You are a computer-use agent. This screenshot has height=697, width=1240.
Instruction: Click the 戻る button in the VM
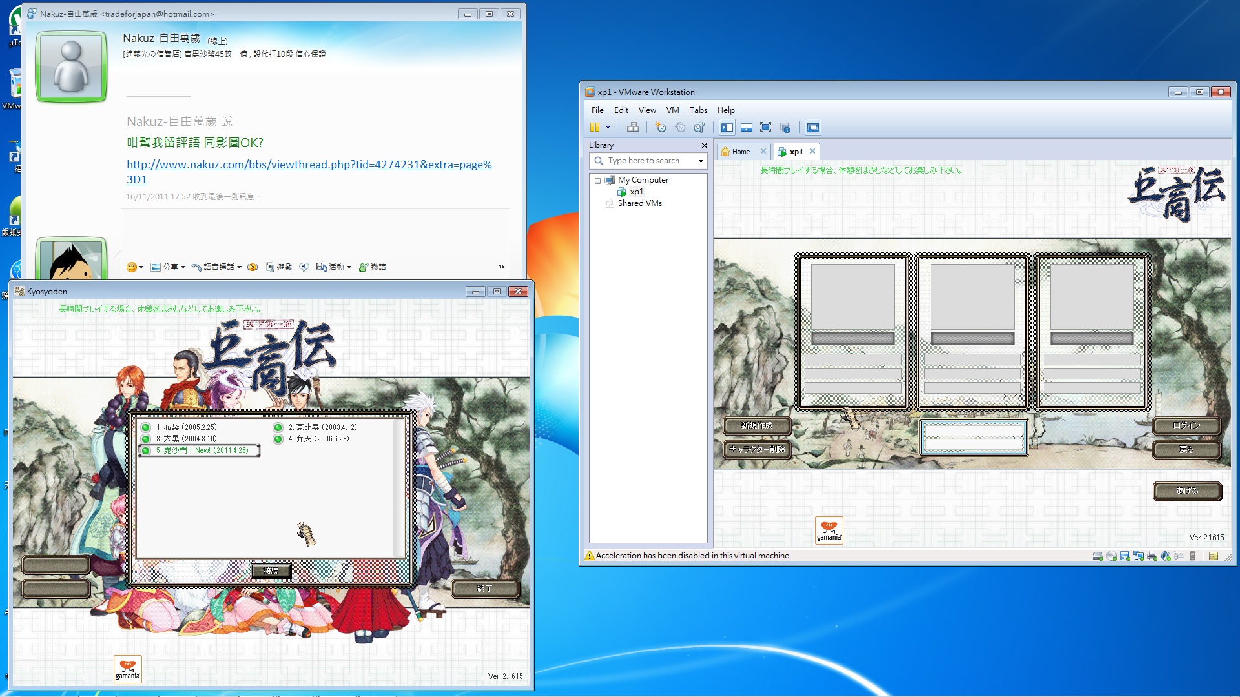pyautogui.click(x=1186, y=449)
